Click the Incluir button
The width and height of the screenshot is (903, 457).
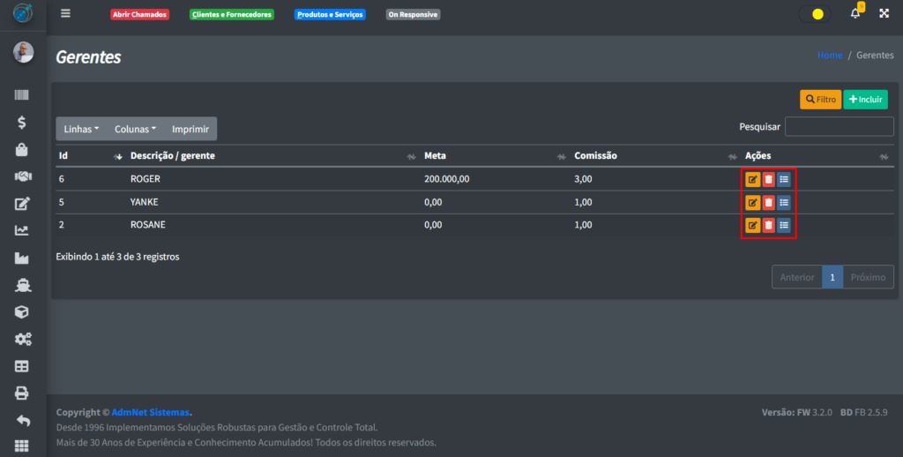point(865,100)
